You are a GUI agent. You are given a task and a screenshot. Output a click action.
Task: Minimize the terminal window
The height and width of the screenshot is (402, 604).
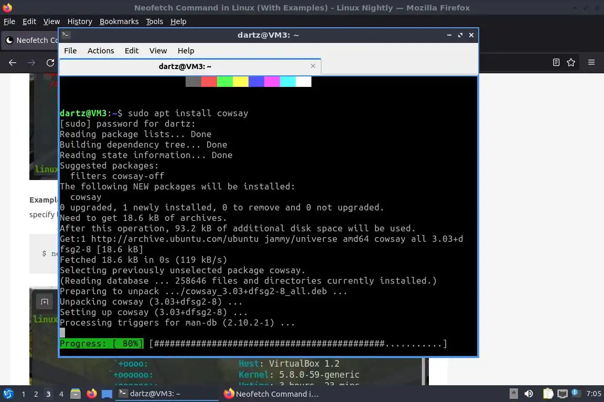click(449, 35)
